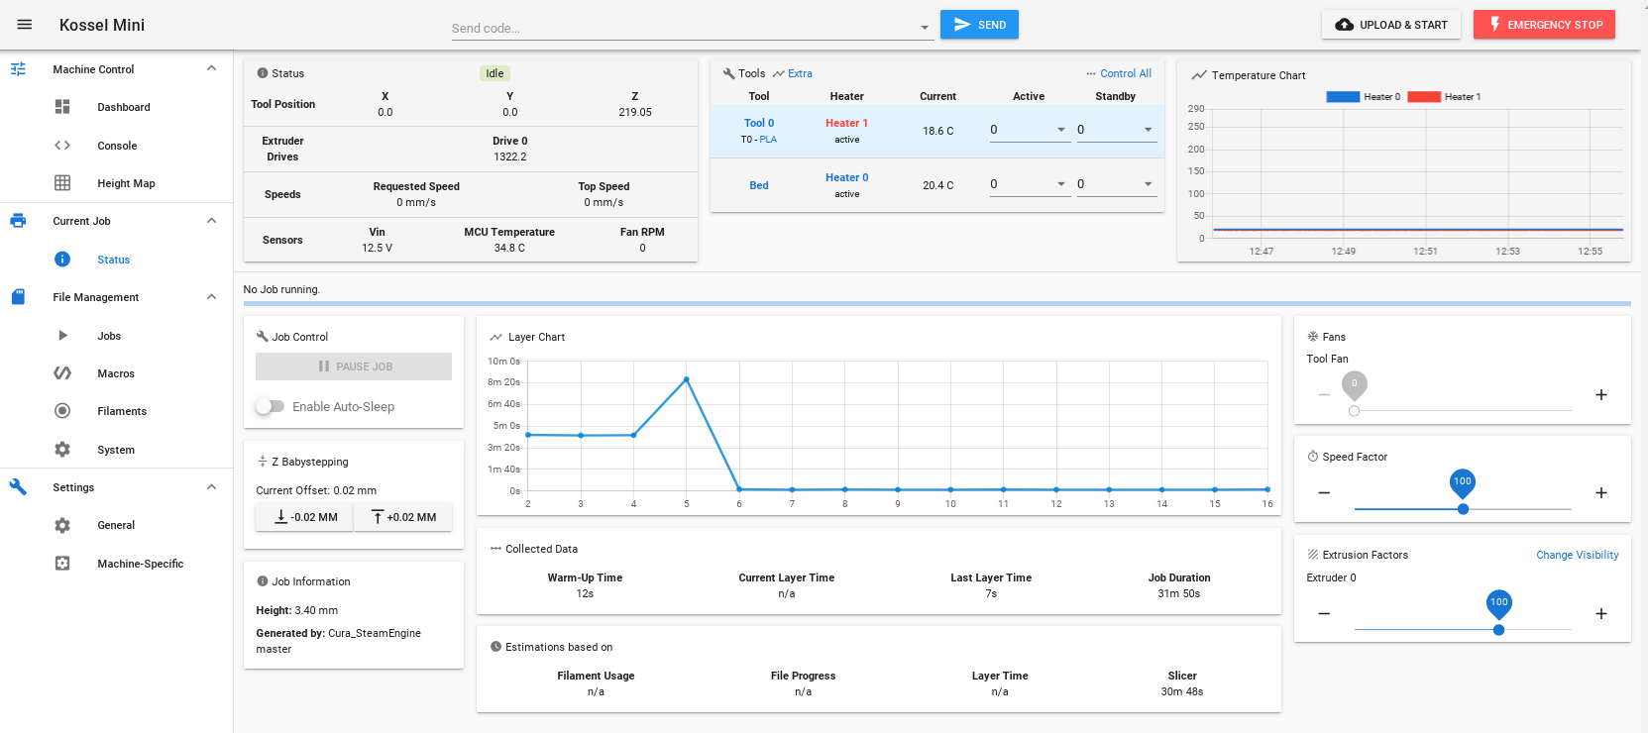The image size is (1648, 733).
Task: Open the Filaments page
Action: (122, 411)
